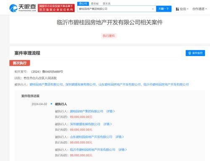
Task: Open 碧桂园地产集团有限公司 link under 2024-04-02 entry
Action: point(87,111)
